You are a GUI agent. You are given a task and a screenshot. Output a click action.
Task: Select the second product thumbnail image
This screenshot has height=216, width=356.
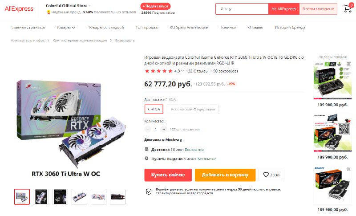click(41, 197)
